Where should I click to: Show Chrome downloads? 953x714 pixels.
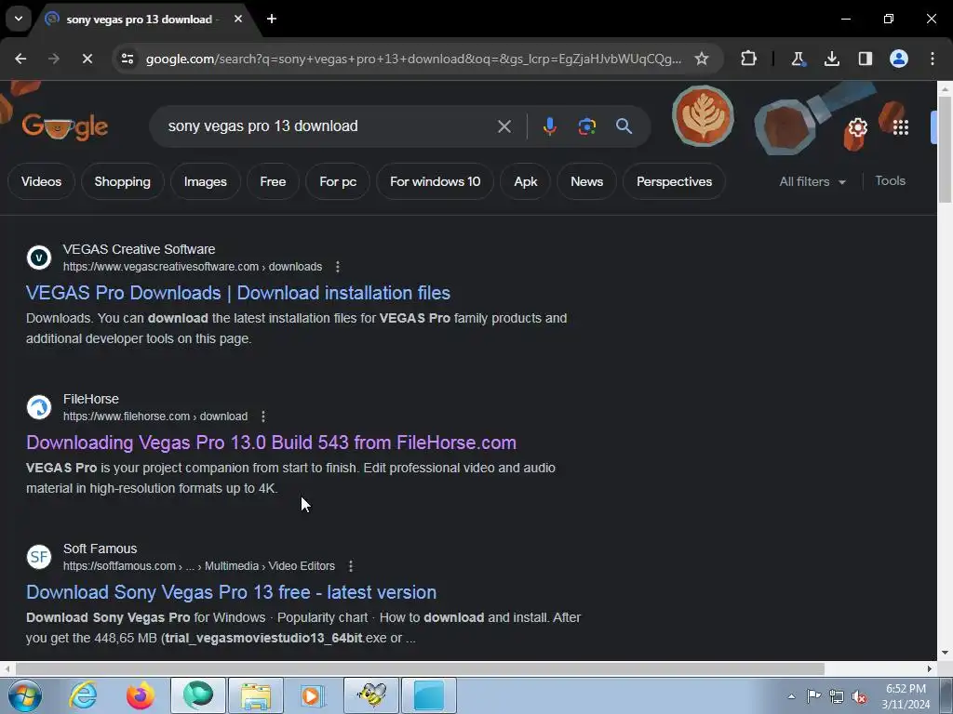pos(831,59)
